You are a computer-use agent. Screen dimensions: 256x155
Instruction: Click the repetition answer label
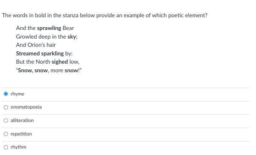[x=21, y=134]
